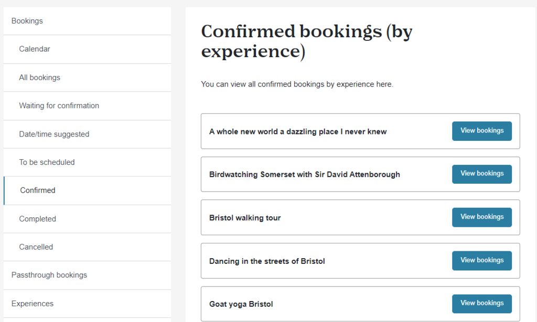The width and height of the screenshot is (537, 322).
Task: Open the Cancelled bookings page
Action: coord(88,247)
